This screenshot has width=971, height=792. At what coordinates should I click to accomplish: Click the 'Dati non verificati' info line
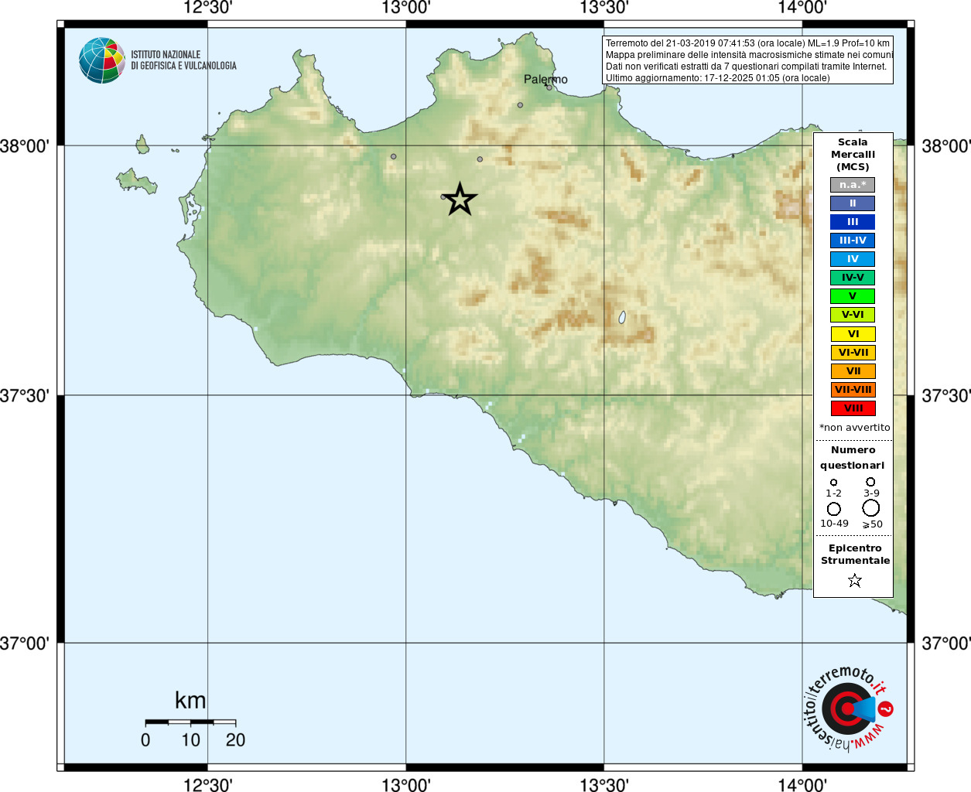pyautogui.click(x=746, y=67)
